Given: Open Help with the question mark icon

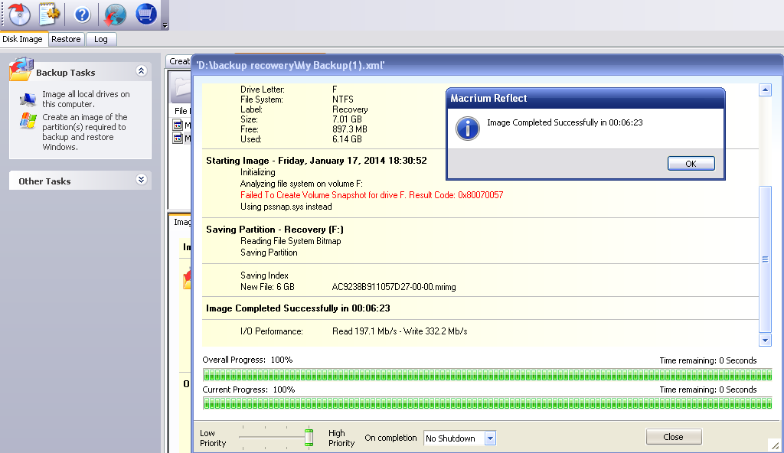Looking at the screenshot, I should pyautogui.click(x=82, y=15).
